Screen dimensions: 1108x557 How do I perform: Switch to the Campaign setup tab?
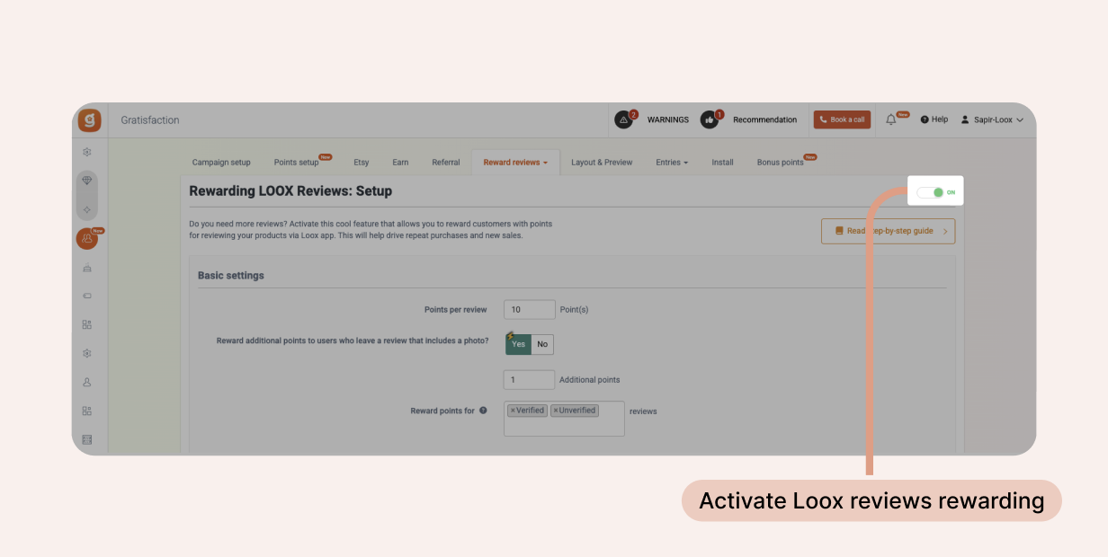tap(221, 163)
